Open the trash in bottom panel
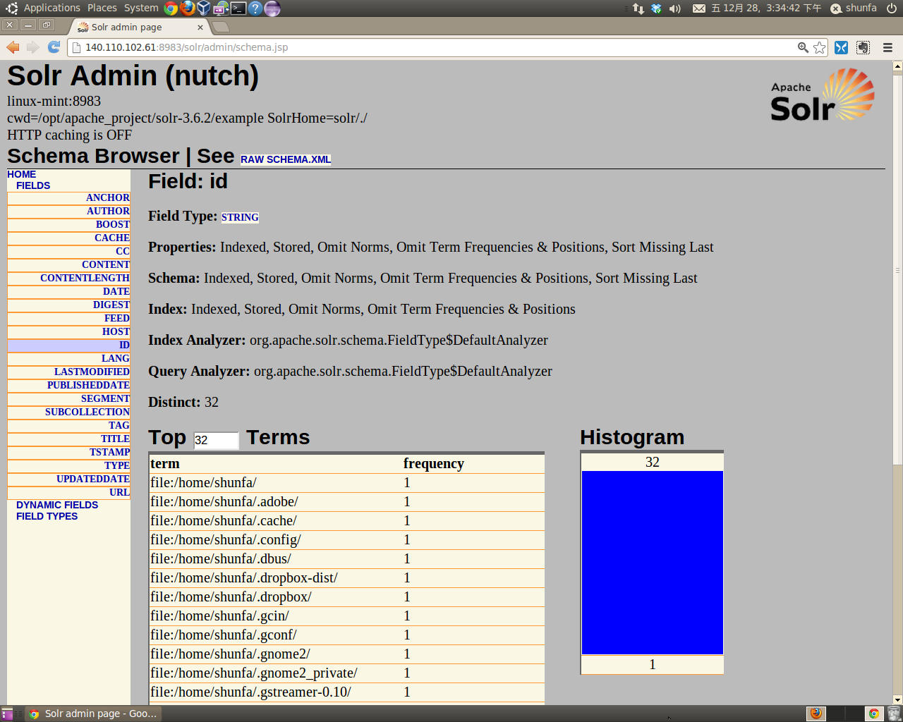The width and height of the screenshot is (903, 722). [894, 714]
